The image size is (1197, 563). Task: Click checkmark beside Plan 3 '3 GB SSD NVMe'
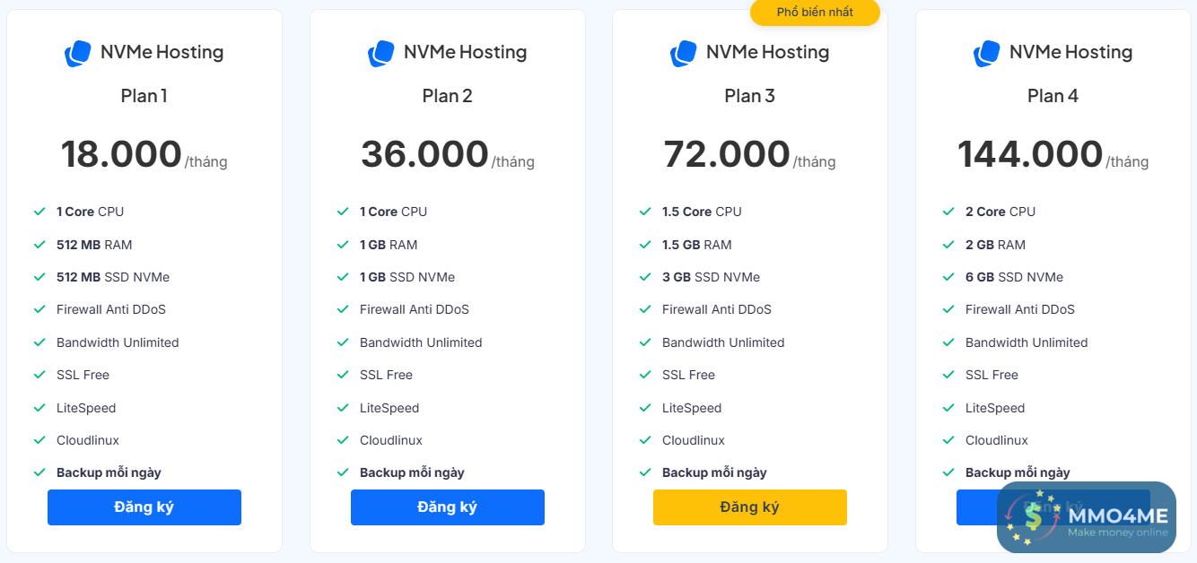[645, 277]
